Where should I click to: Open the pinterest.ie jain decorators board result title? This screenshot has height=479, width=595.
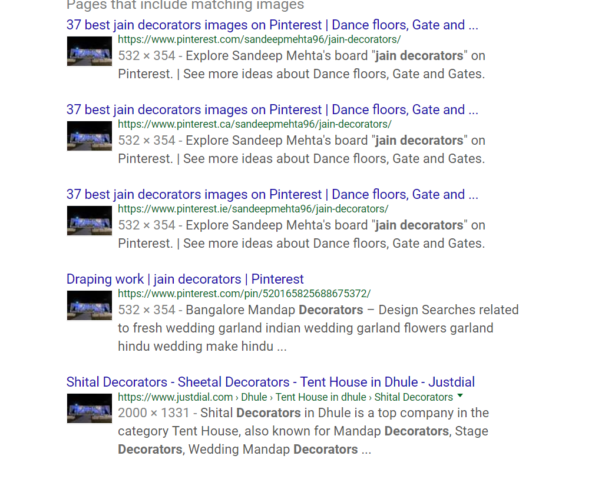click(272, 194)
